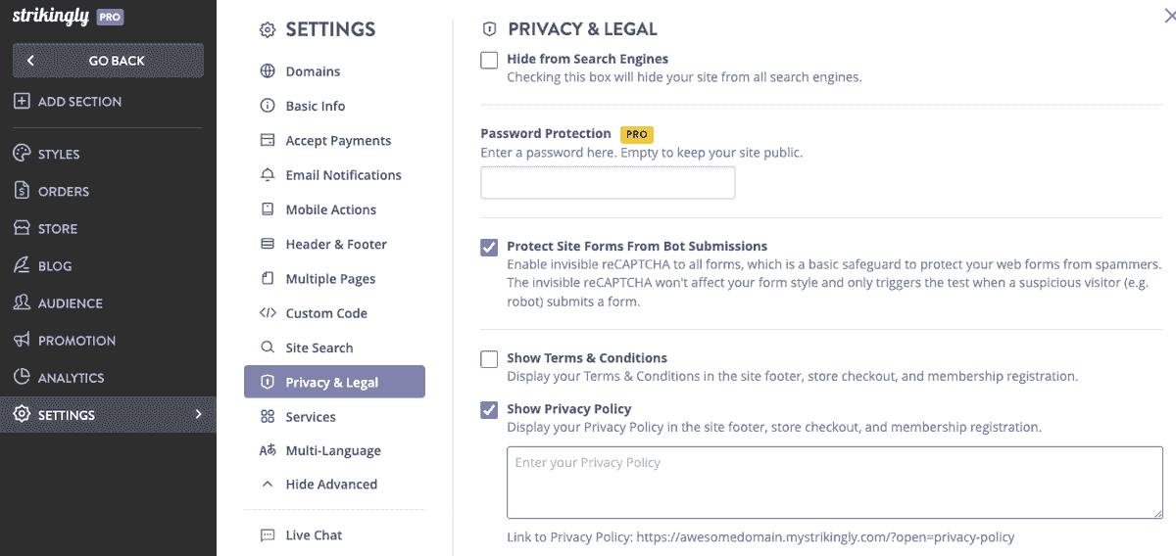This screenshot has height=556, width=1176.
Task: Open the Store icon in left sidebar
Action: coord(22,228)
